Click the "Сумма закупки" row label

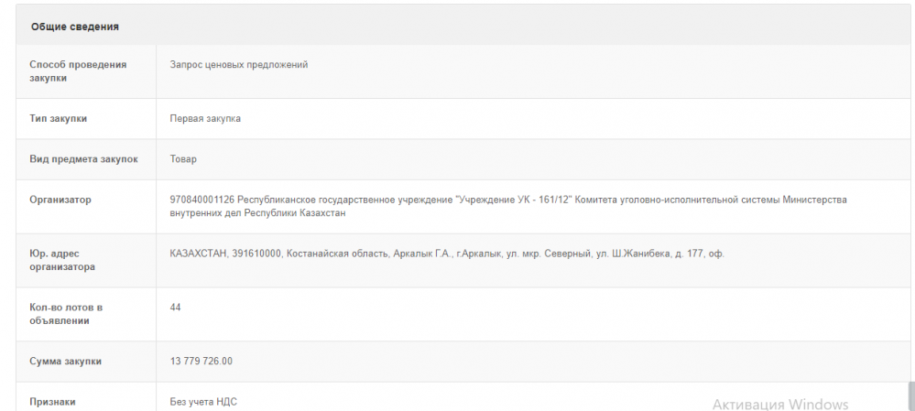point(66,362)
